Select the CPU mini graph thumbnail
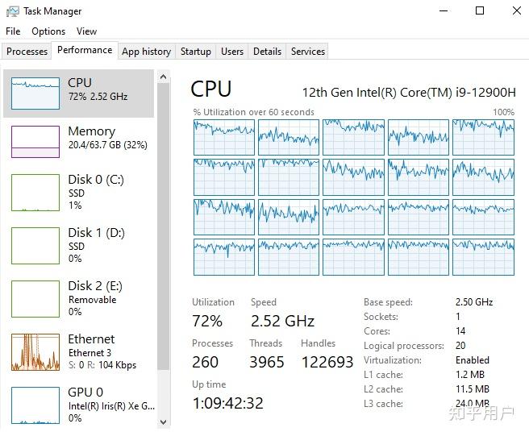 (x=35, y=93)
